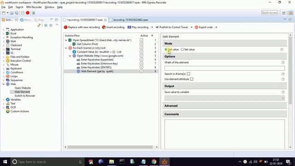Open Play recording dropdown arrow
This screenshot has width=295, height=166.
[x=152, y=27]
